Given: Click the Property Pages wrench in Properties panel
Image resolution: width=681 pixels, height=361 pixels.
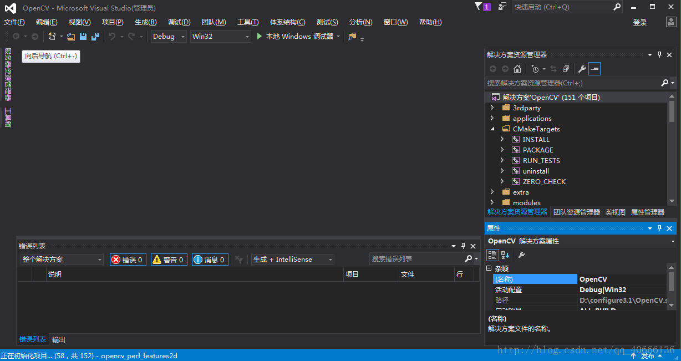Looking at the screenshot, I should pyautogui.click(x=521, y=255).
